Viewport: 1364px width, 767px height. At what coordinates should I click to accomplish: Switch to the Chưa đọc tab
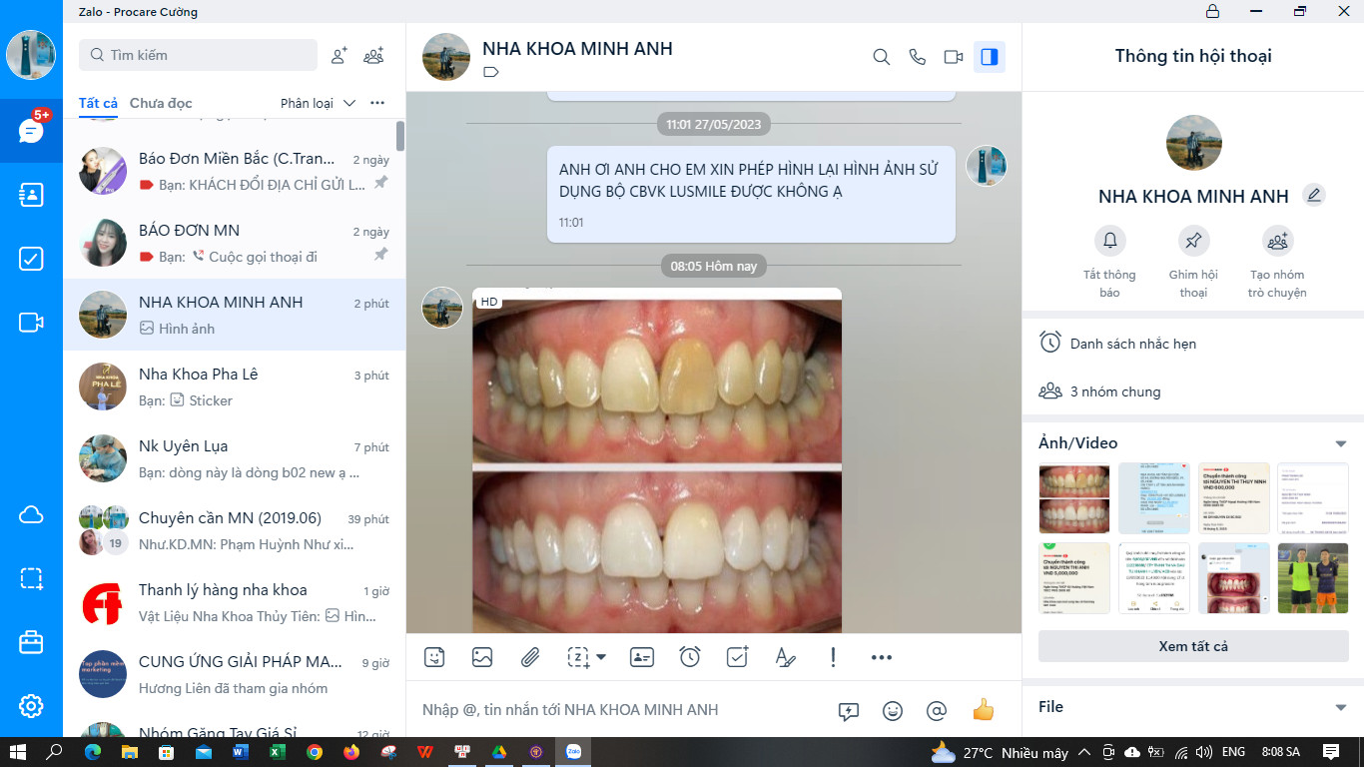pos(161,103)
